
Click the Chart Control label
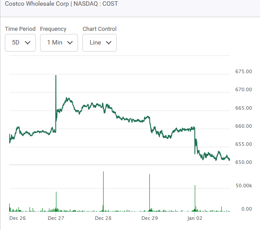(x=100, y=29)
